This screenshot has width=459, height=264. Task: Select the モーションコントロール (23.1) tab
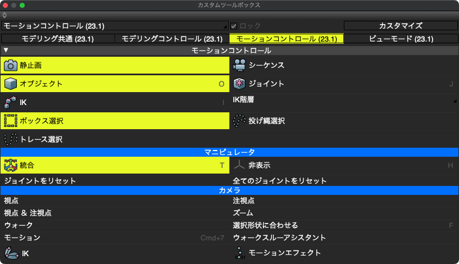click(287, 39)
